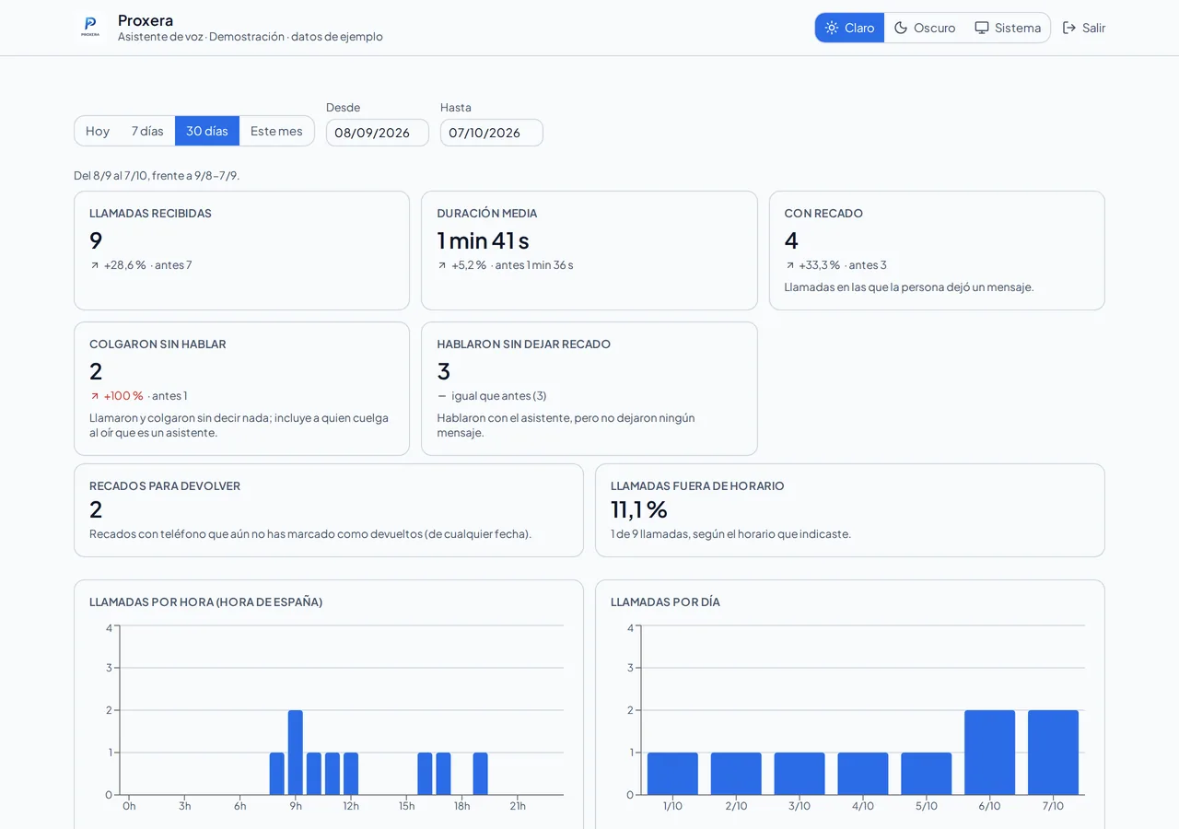Click dash icon before 'igual que antes'
Viewport: 1179px width, 829px height.
[442, 396]
